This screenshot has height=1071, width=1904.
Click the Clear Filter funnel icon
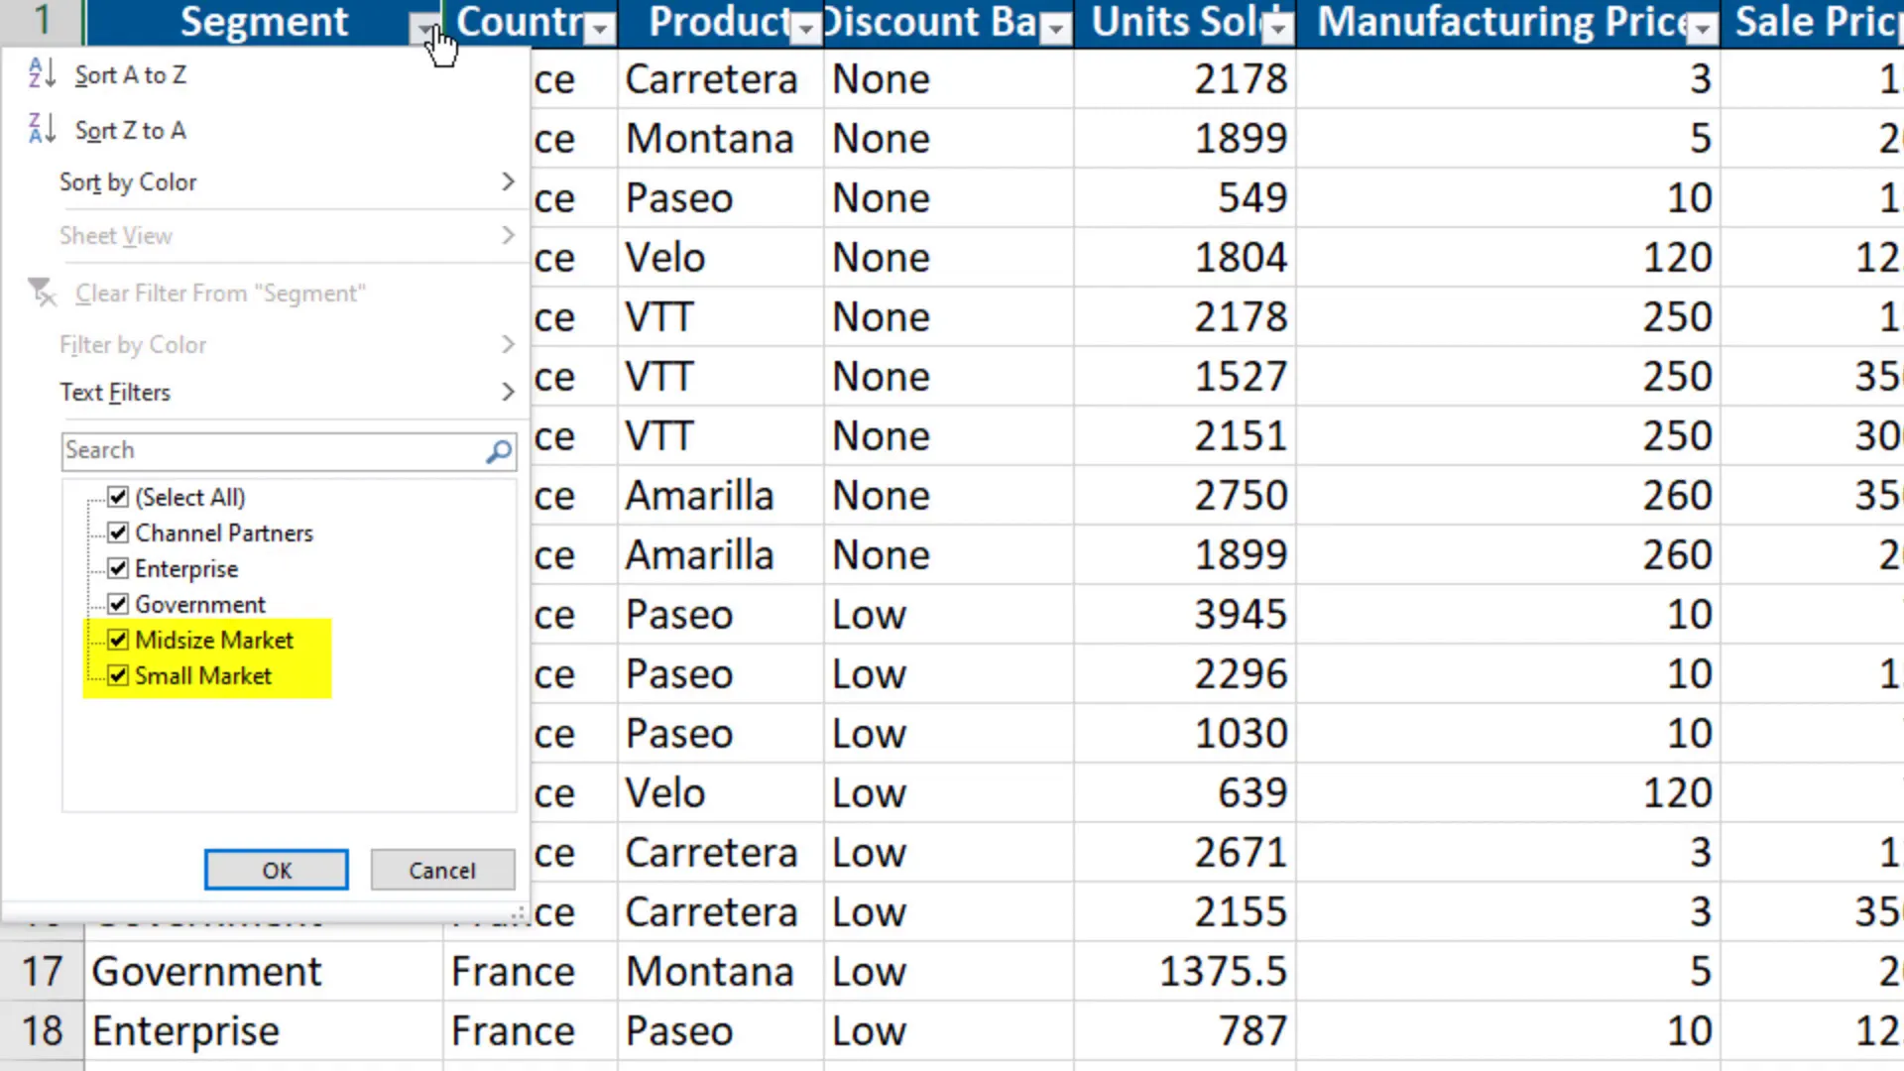tap(42, 293)
